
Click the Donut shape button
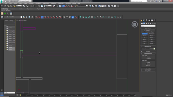coord(151,38)
